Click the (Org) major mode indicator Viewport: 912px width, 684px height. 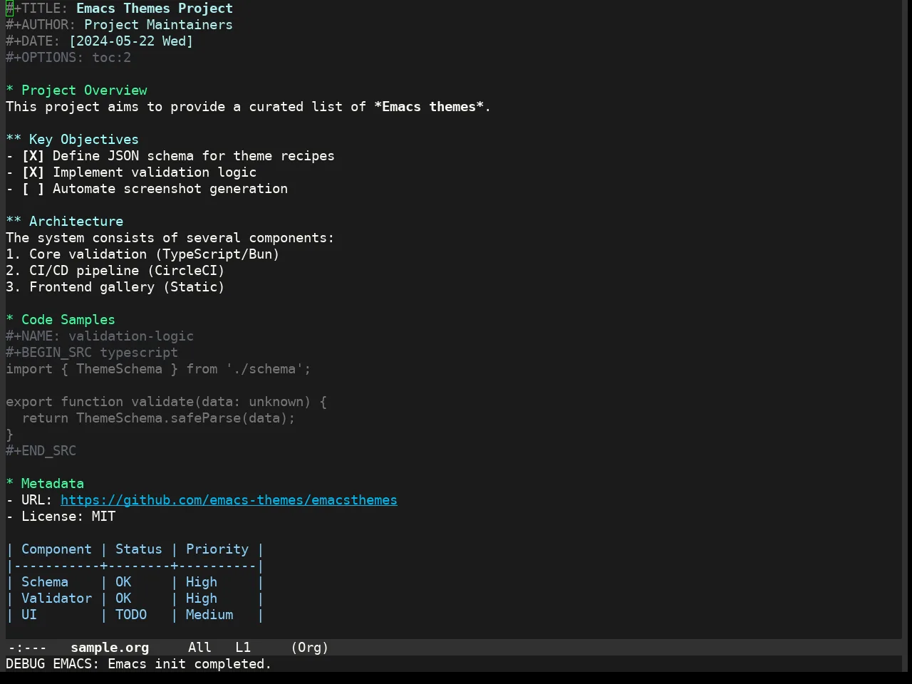pos(310,648)
